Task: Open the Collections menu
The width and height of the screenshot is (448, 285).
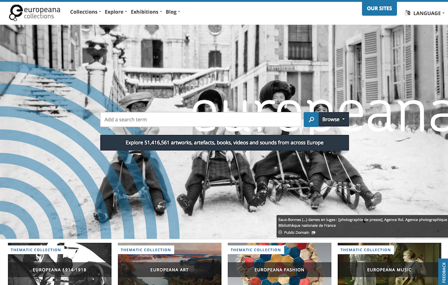Action: point(85,12)
